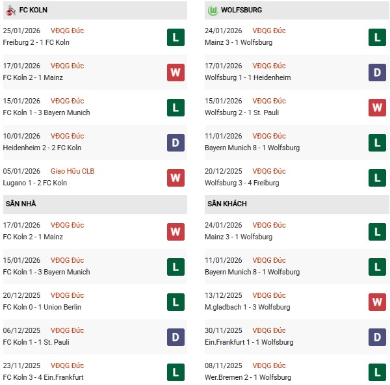Open the SÂN KHÁCH section header

[227, 204]
